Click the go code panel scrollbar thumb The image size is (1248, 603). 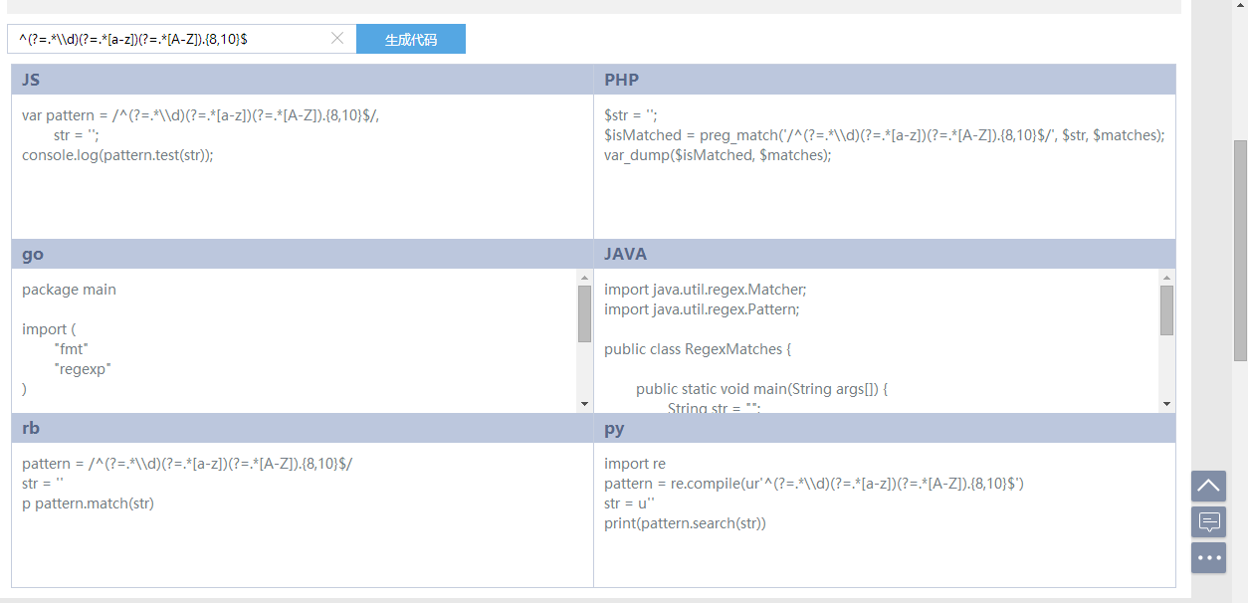tap(584, 313)
